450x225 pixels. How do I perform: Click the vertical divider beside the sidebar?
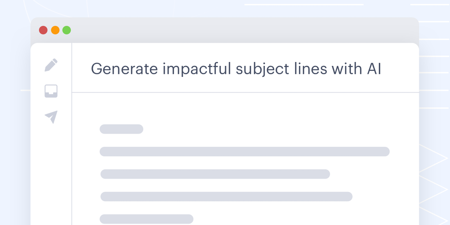[72, 154]
